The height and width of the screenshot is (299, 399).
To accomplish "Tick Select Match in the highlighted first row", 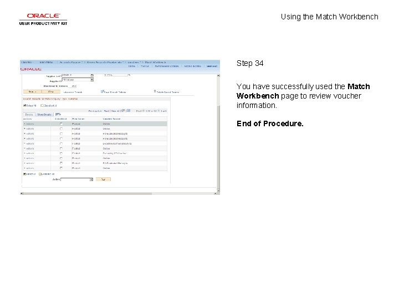I will [61, 124].
